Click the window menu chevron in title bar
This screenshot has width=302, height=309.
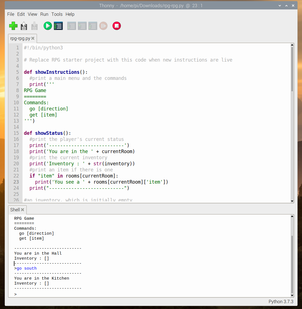pos(280,6)
